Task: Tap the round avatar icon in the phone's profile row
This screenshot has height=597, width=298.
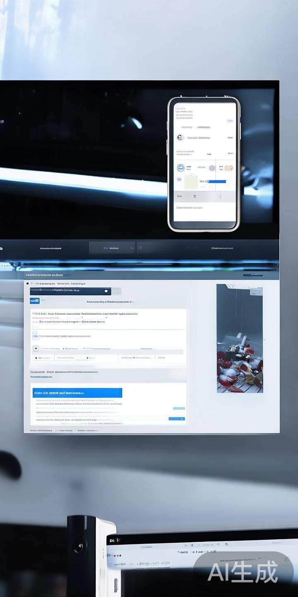Action: 180,138
